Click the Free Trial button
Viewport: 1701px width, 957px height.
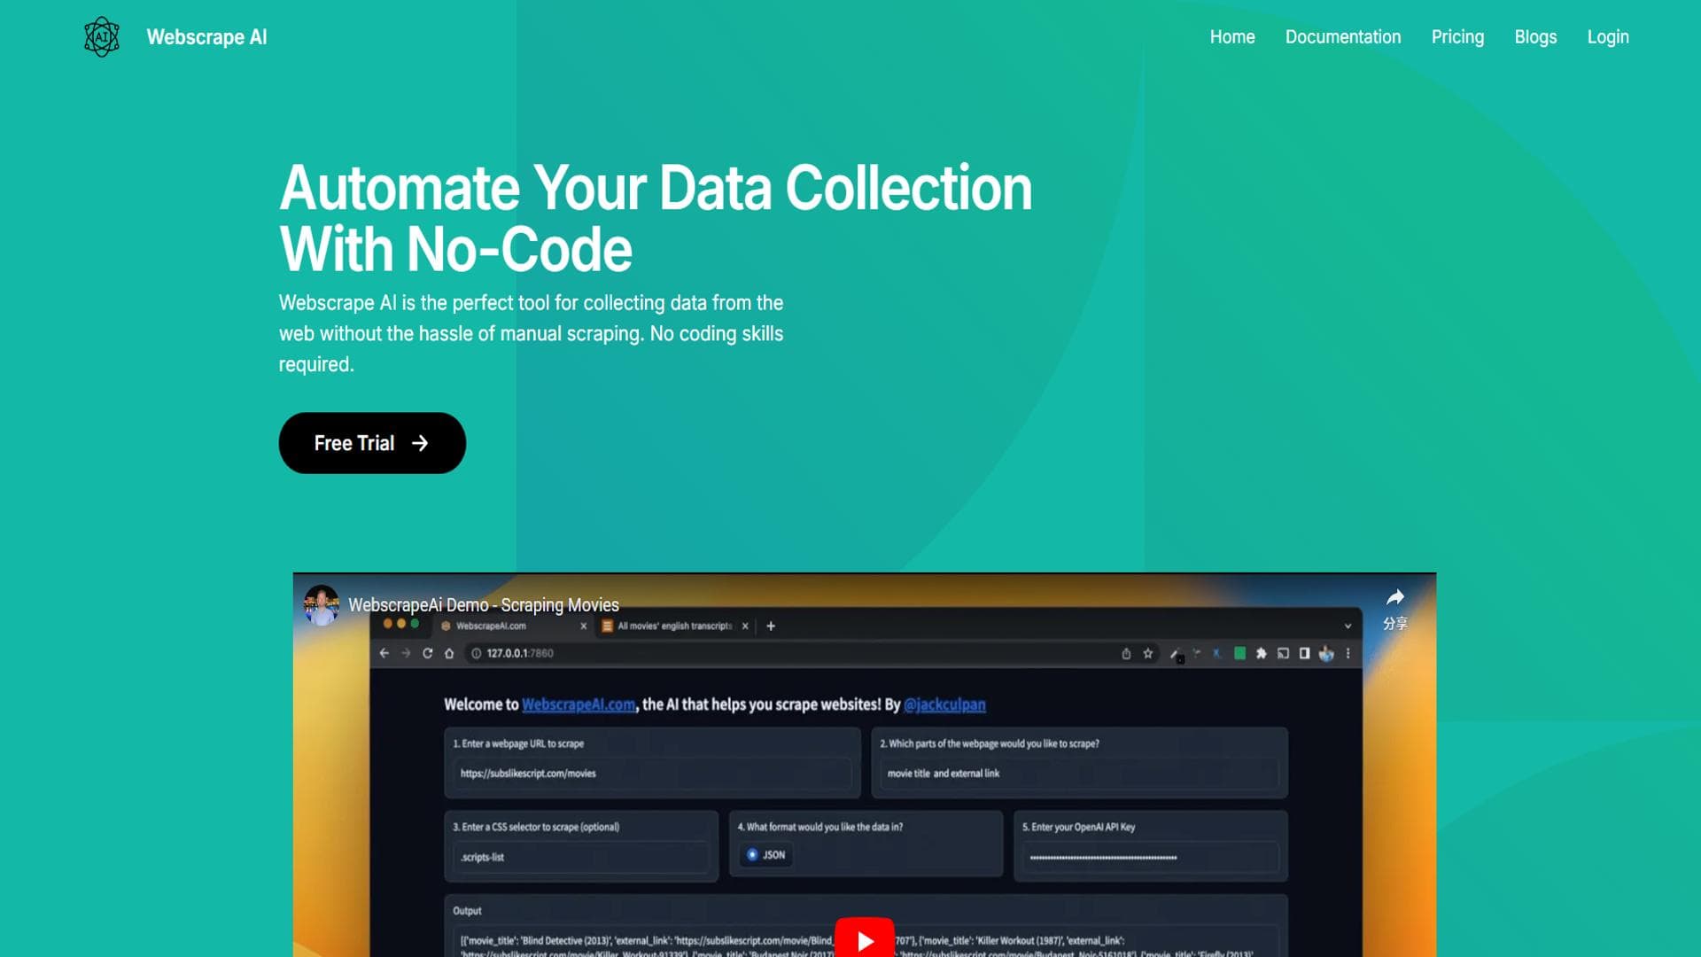tap(372, 443)
